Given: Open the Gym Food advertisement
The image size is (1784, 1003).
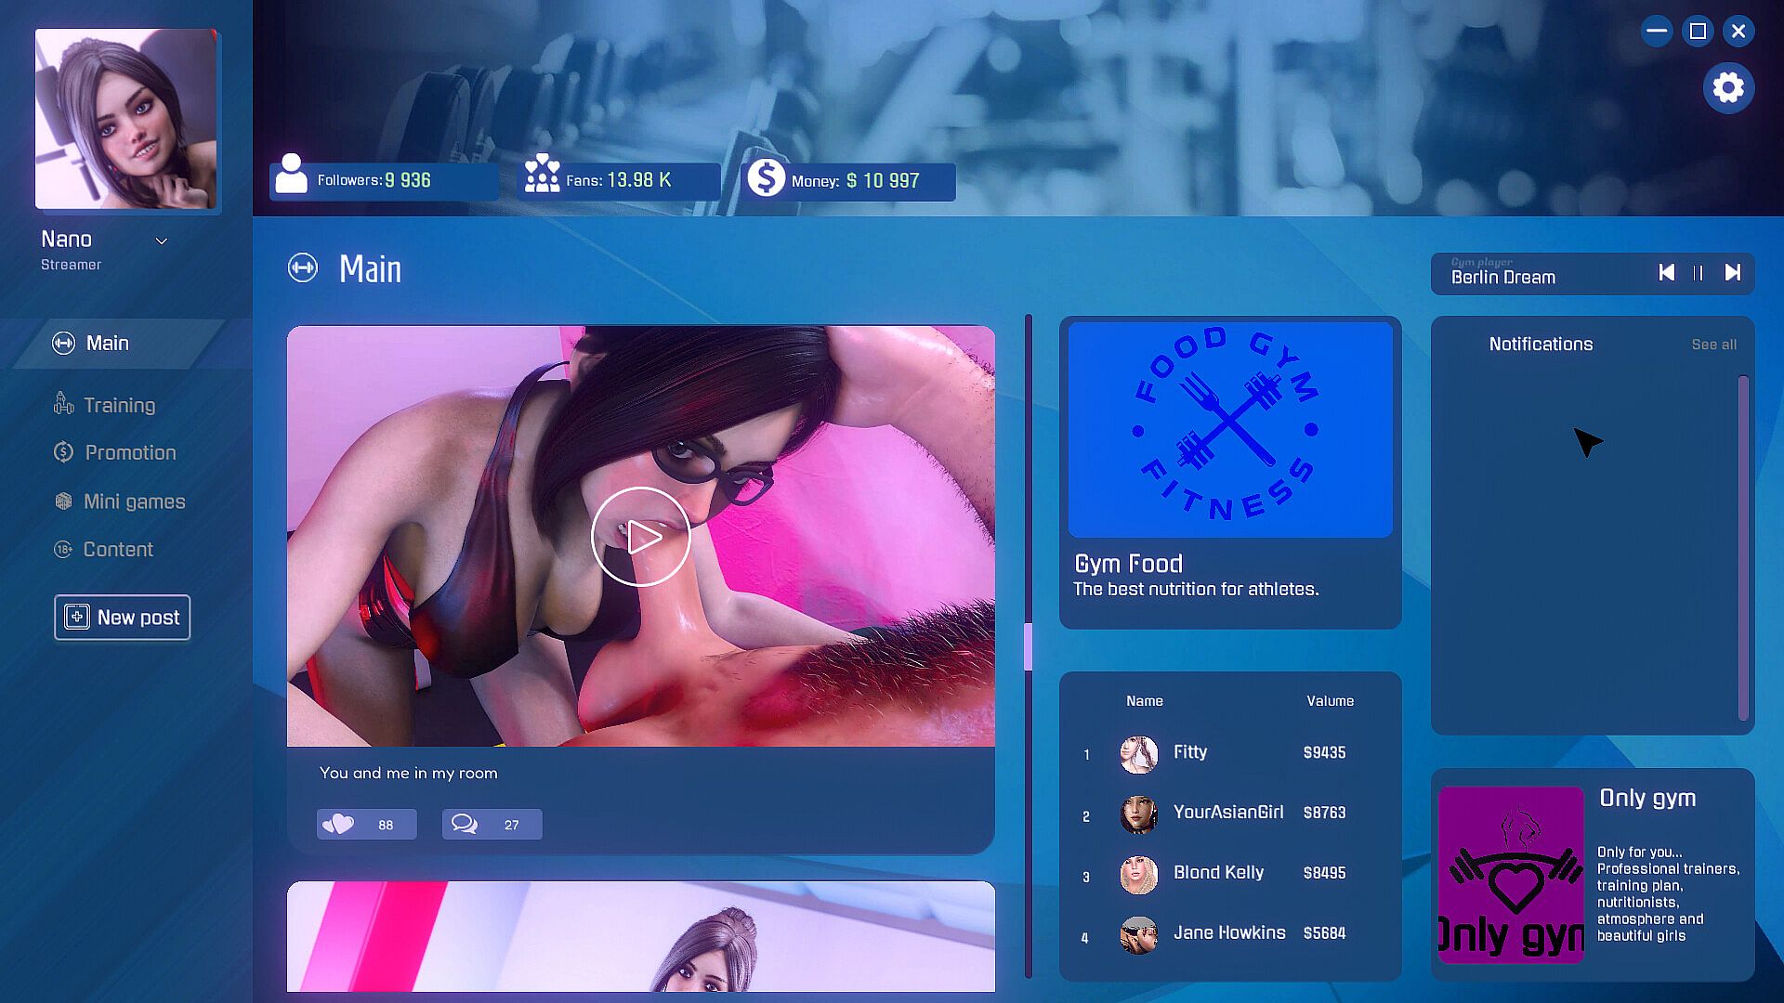Looking at the screenshot, I should tap(1229, 472).
